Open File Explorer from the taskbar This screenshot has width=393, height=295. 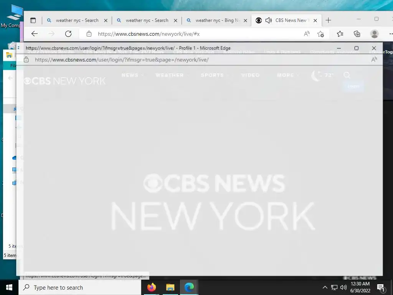pyautogui.click(x=170, y=287)
